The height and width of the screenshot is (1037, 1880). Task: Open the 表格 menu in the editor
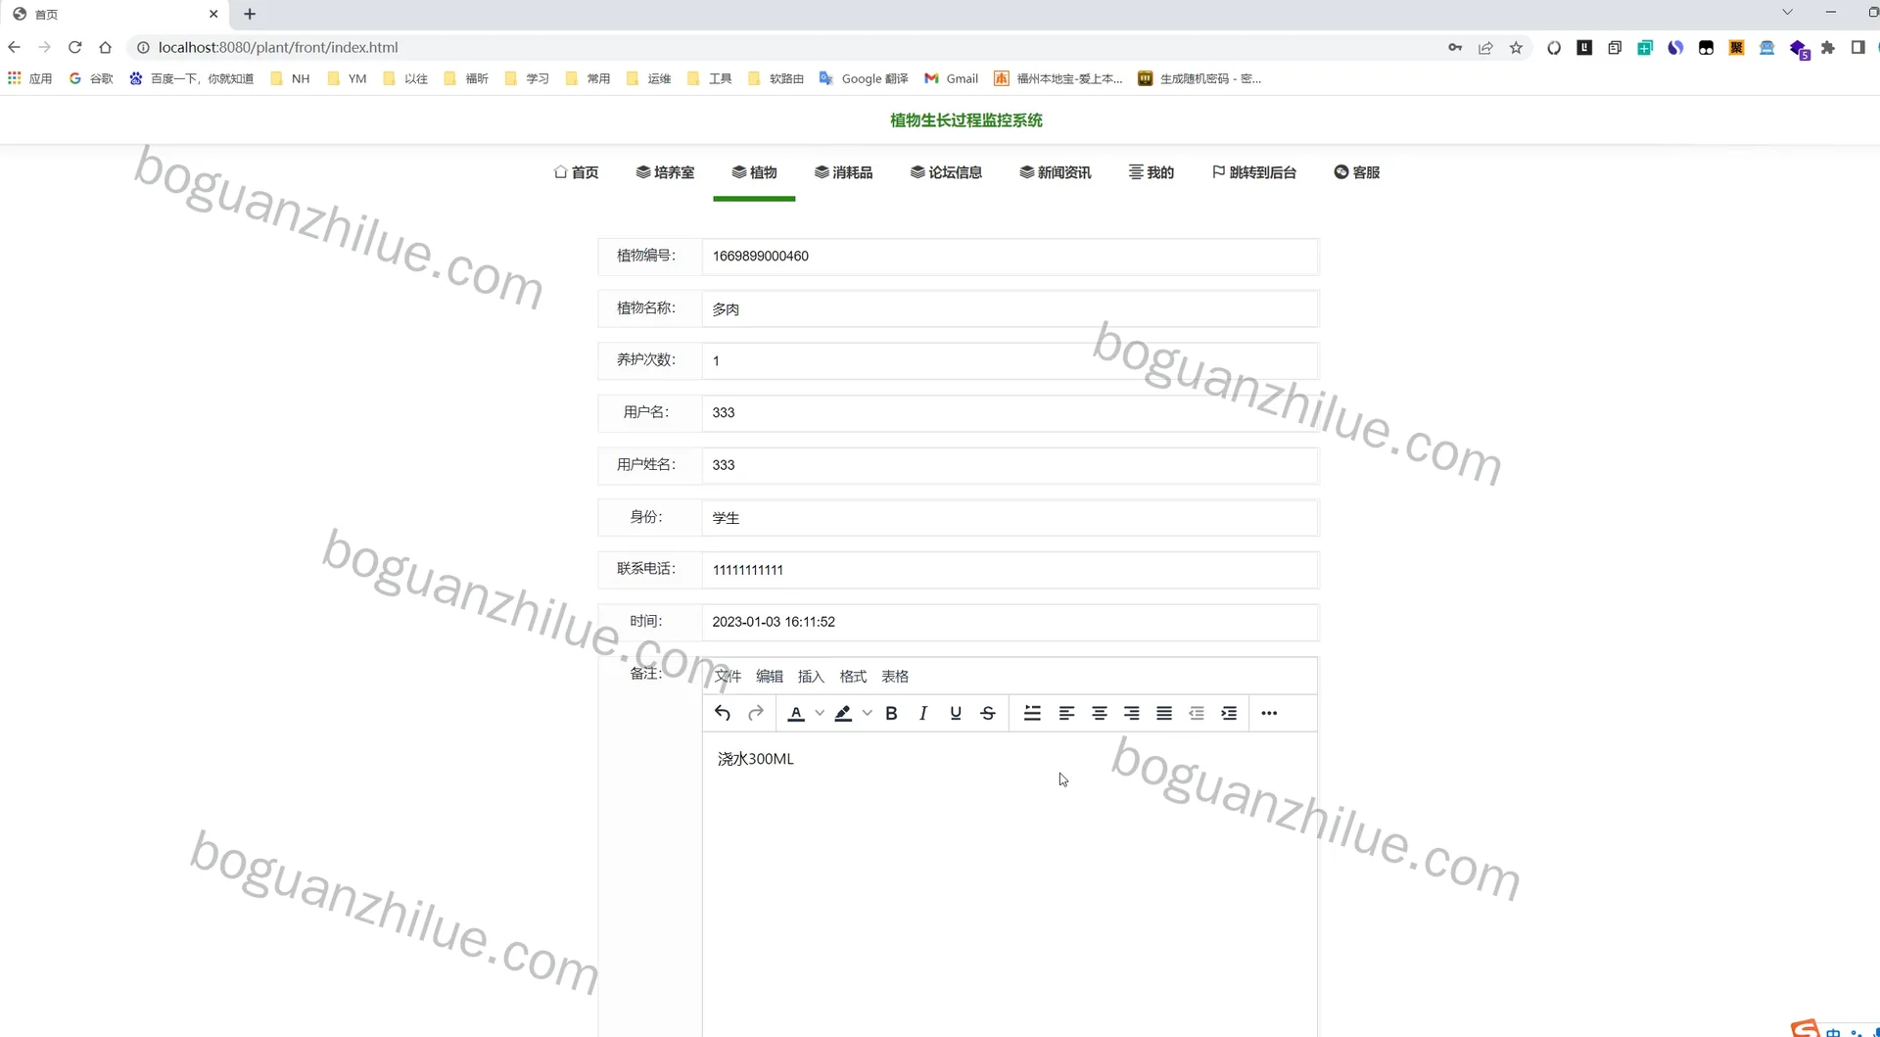pos(895,677)
